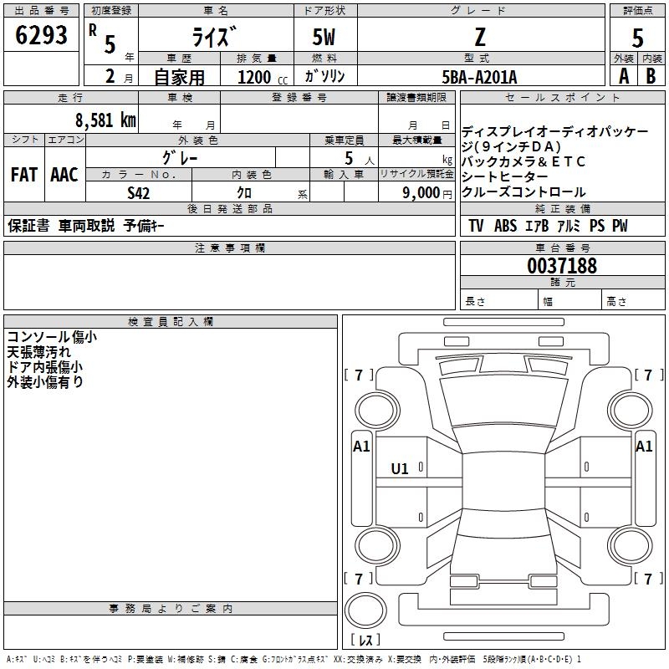Click the 長さ dimension field
The image size is (669, 669).
click(499, 299)
